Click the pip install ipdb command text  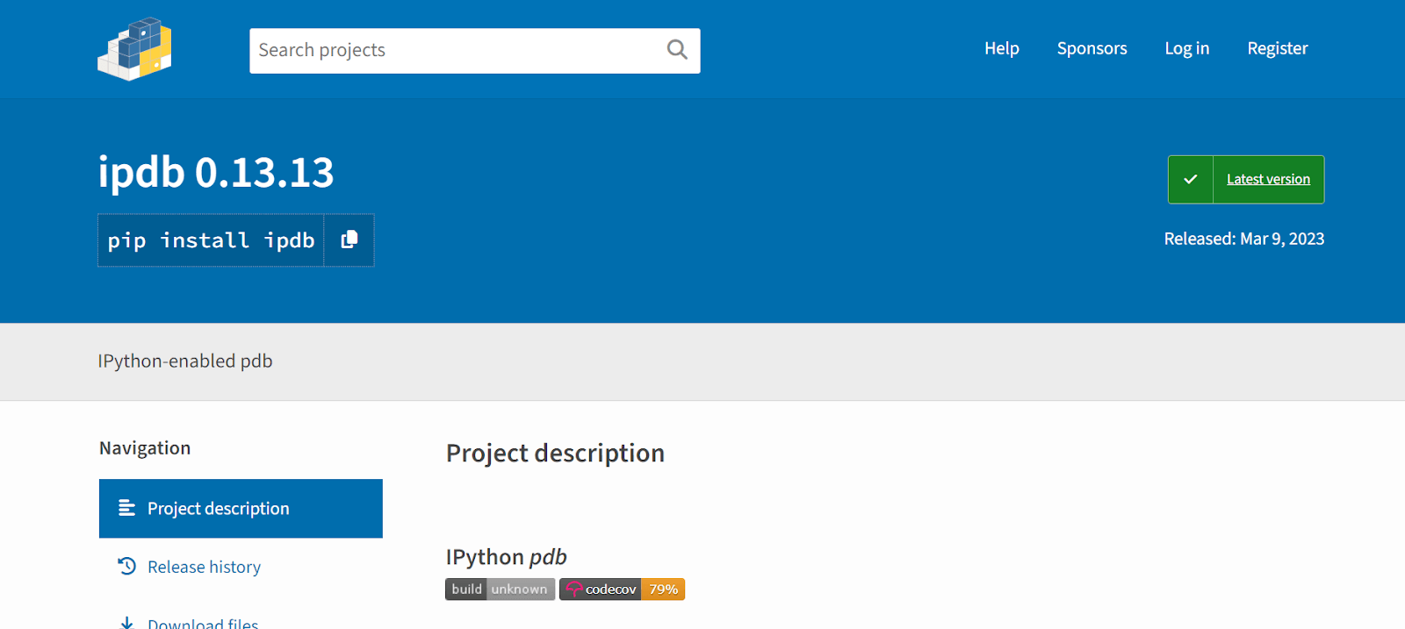(x=211, y=239)
